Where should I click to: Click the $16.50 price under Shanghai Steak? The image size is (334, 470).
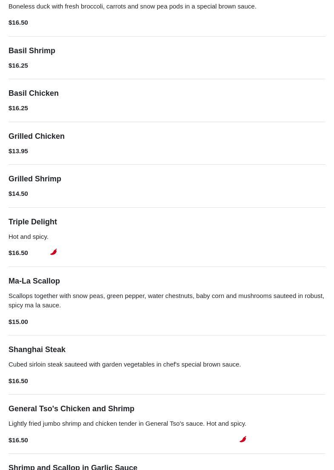click(18, 381)
